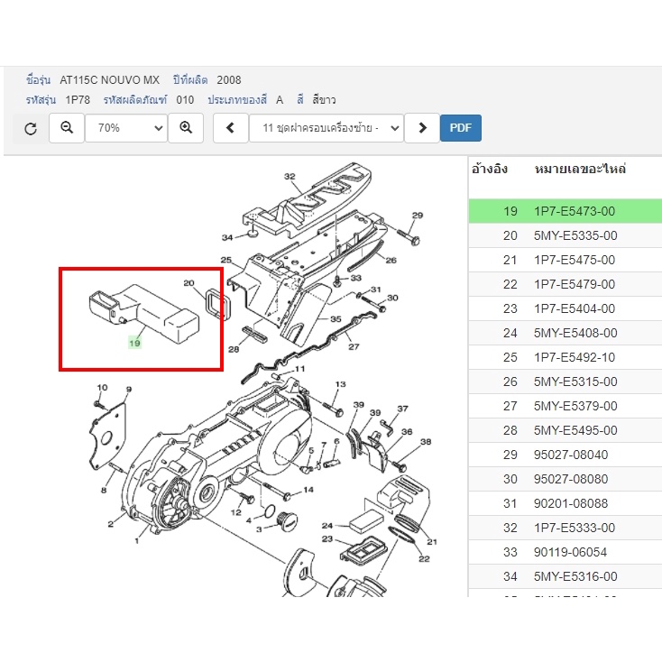Click callout number 34 in diagram

coord(227,238)
